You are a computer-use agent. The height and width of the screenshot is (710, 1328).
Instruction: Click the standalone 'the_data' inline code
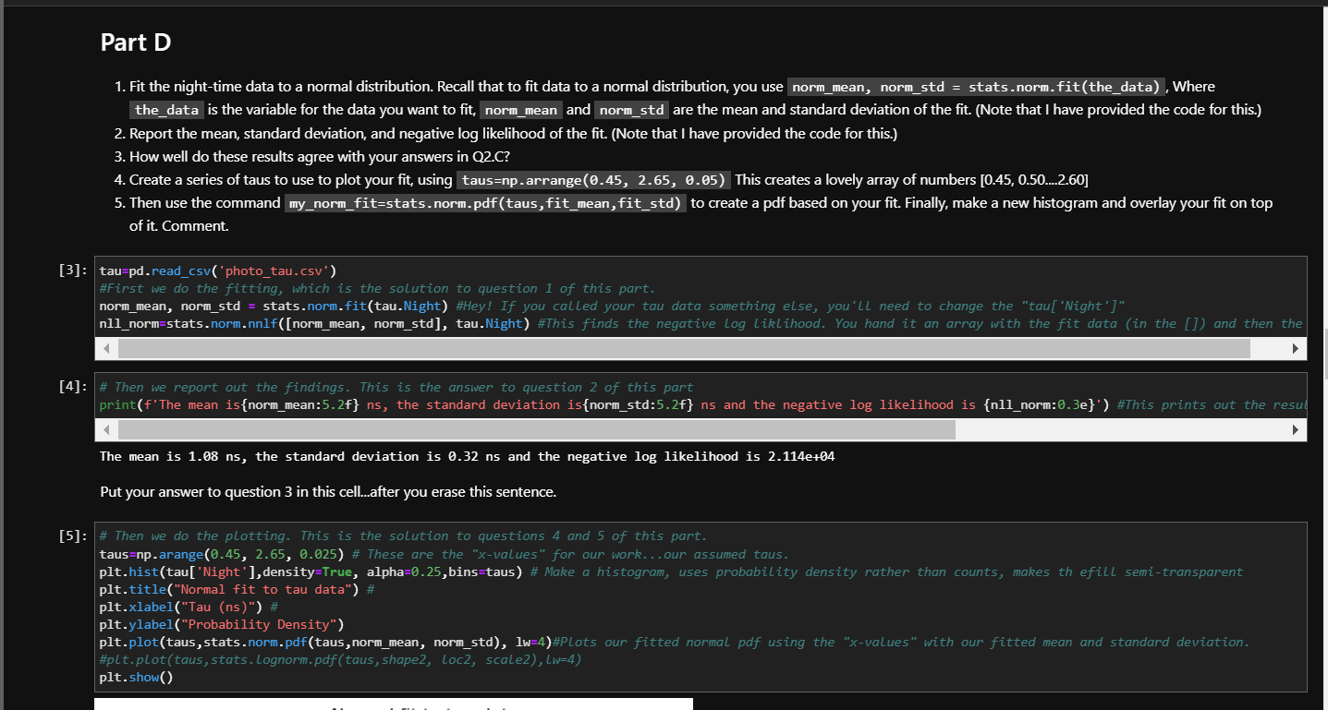[x=166, y=110]
